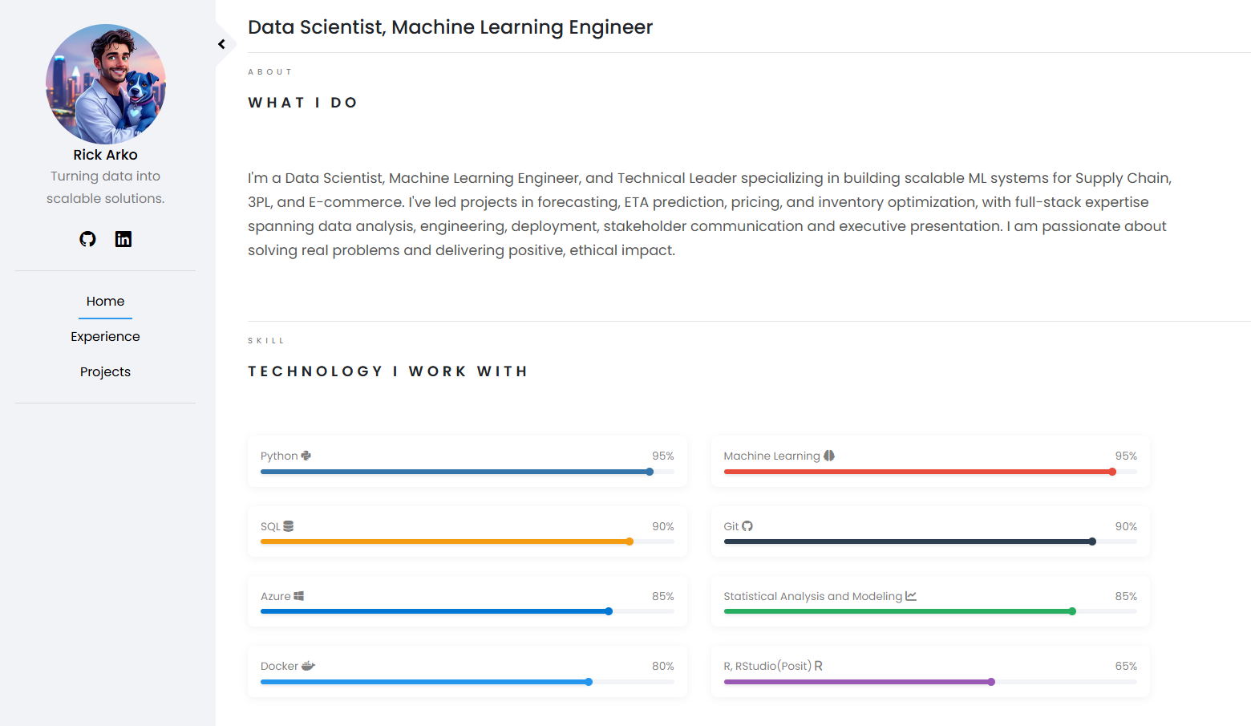Screen dimensions: 1251x726
Task: Click the Docker whale icon
Action: pyautogui.click(x=308, y=666)
